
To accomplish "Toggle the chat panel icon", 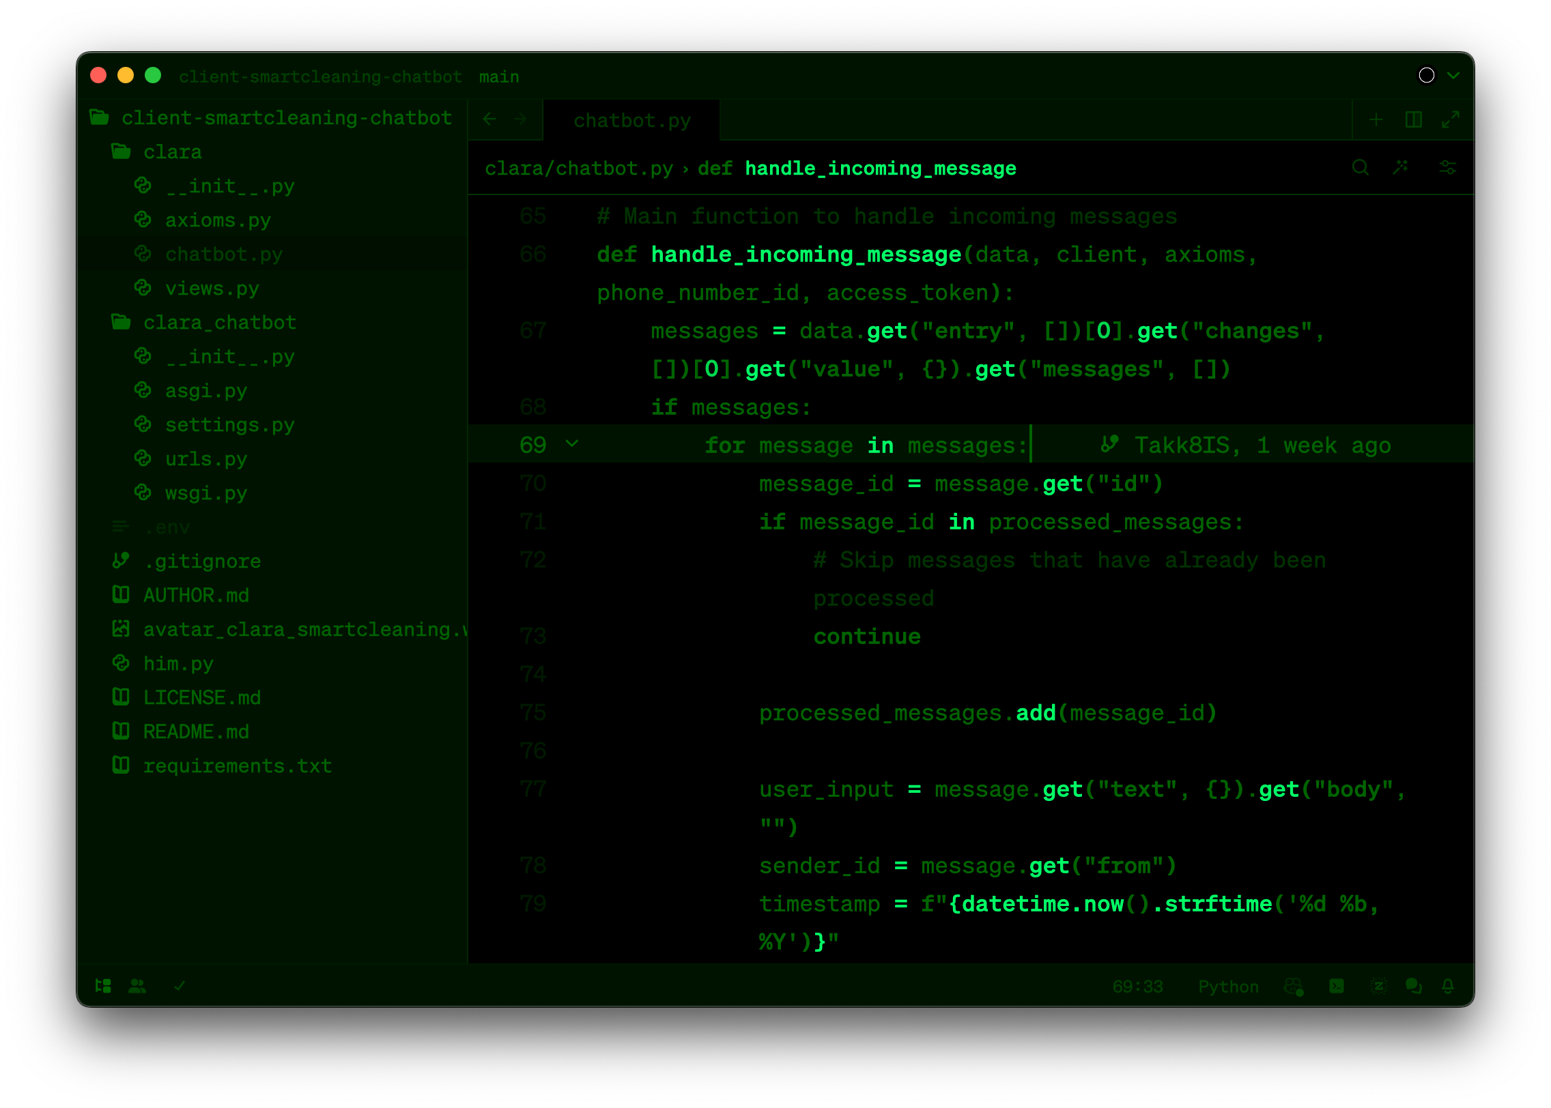I will 1413,986.
